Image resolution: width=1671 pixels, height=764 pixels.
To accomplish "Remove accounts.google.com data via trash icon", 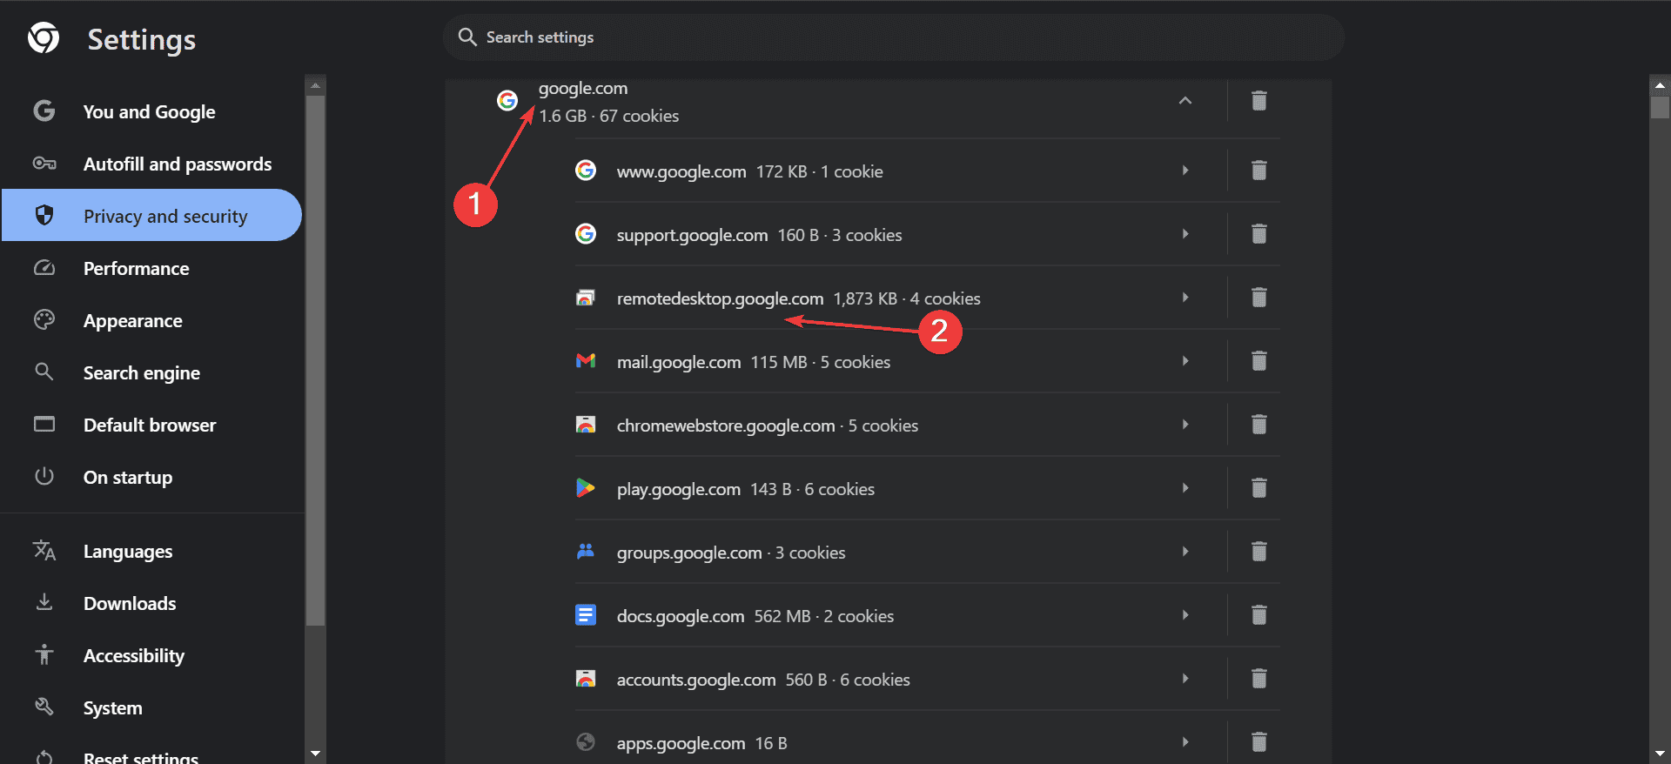I will (1258, 679).
